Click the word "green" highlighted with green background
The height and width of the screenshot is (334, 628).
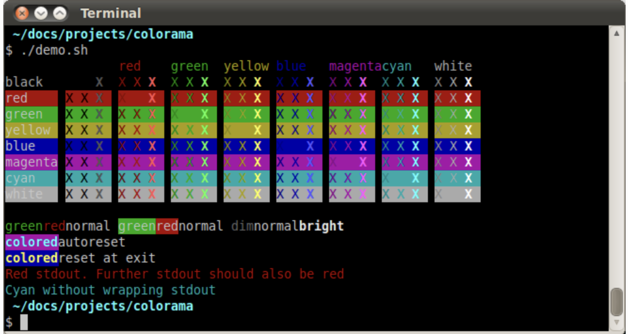click(x=137, y=226)
